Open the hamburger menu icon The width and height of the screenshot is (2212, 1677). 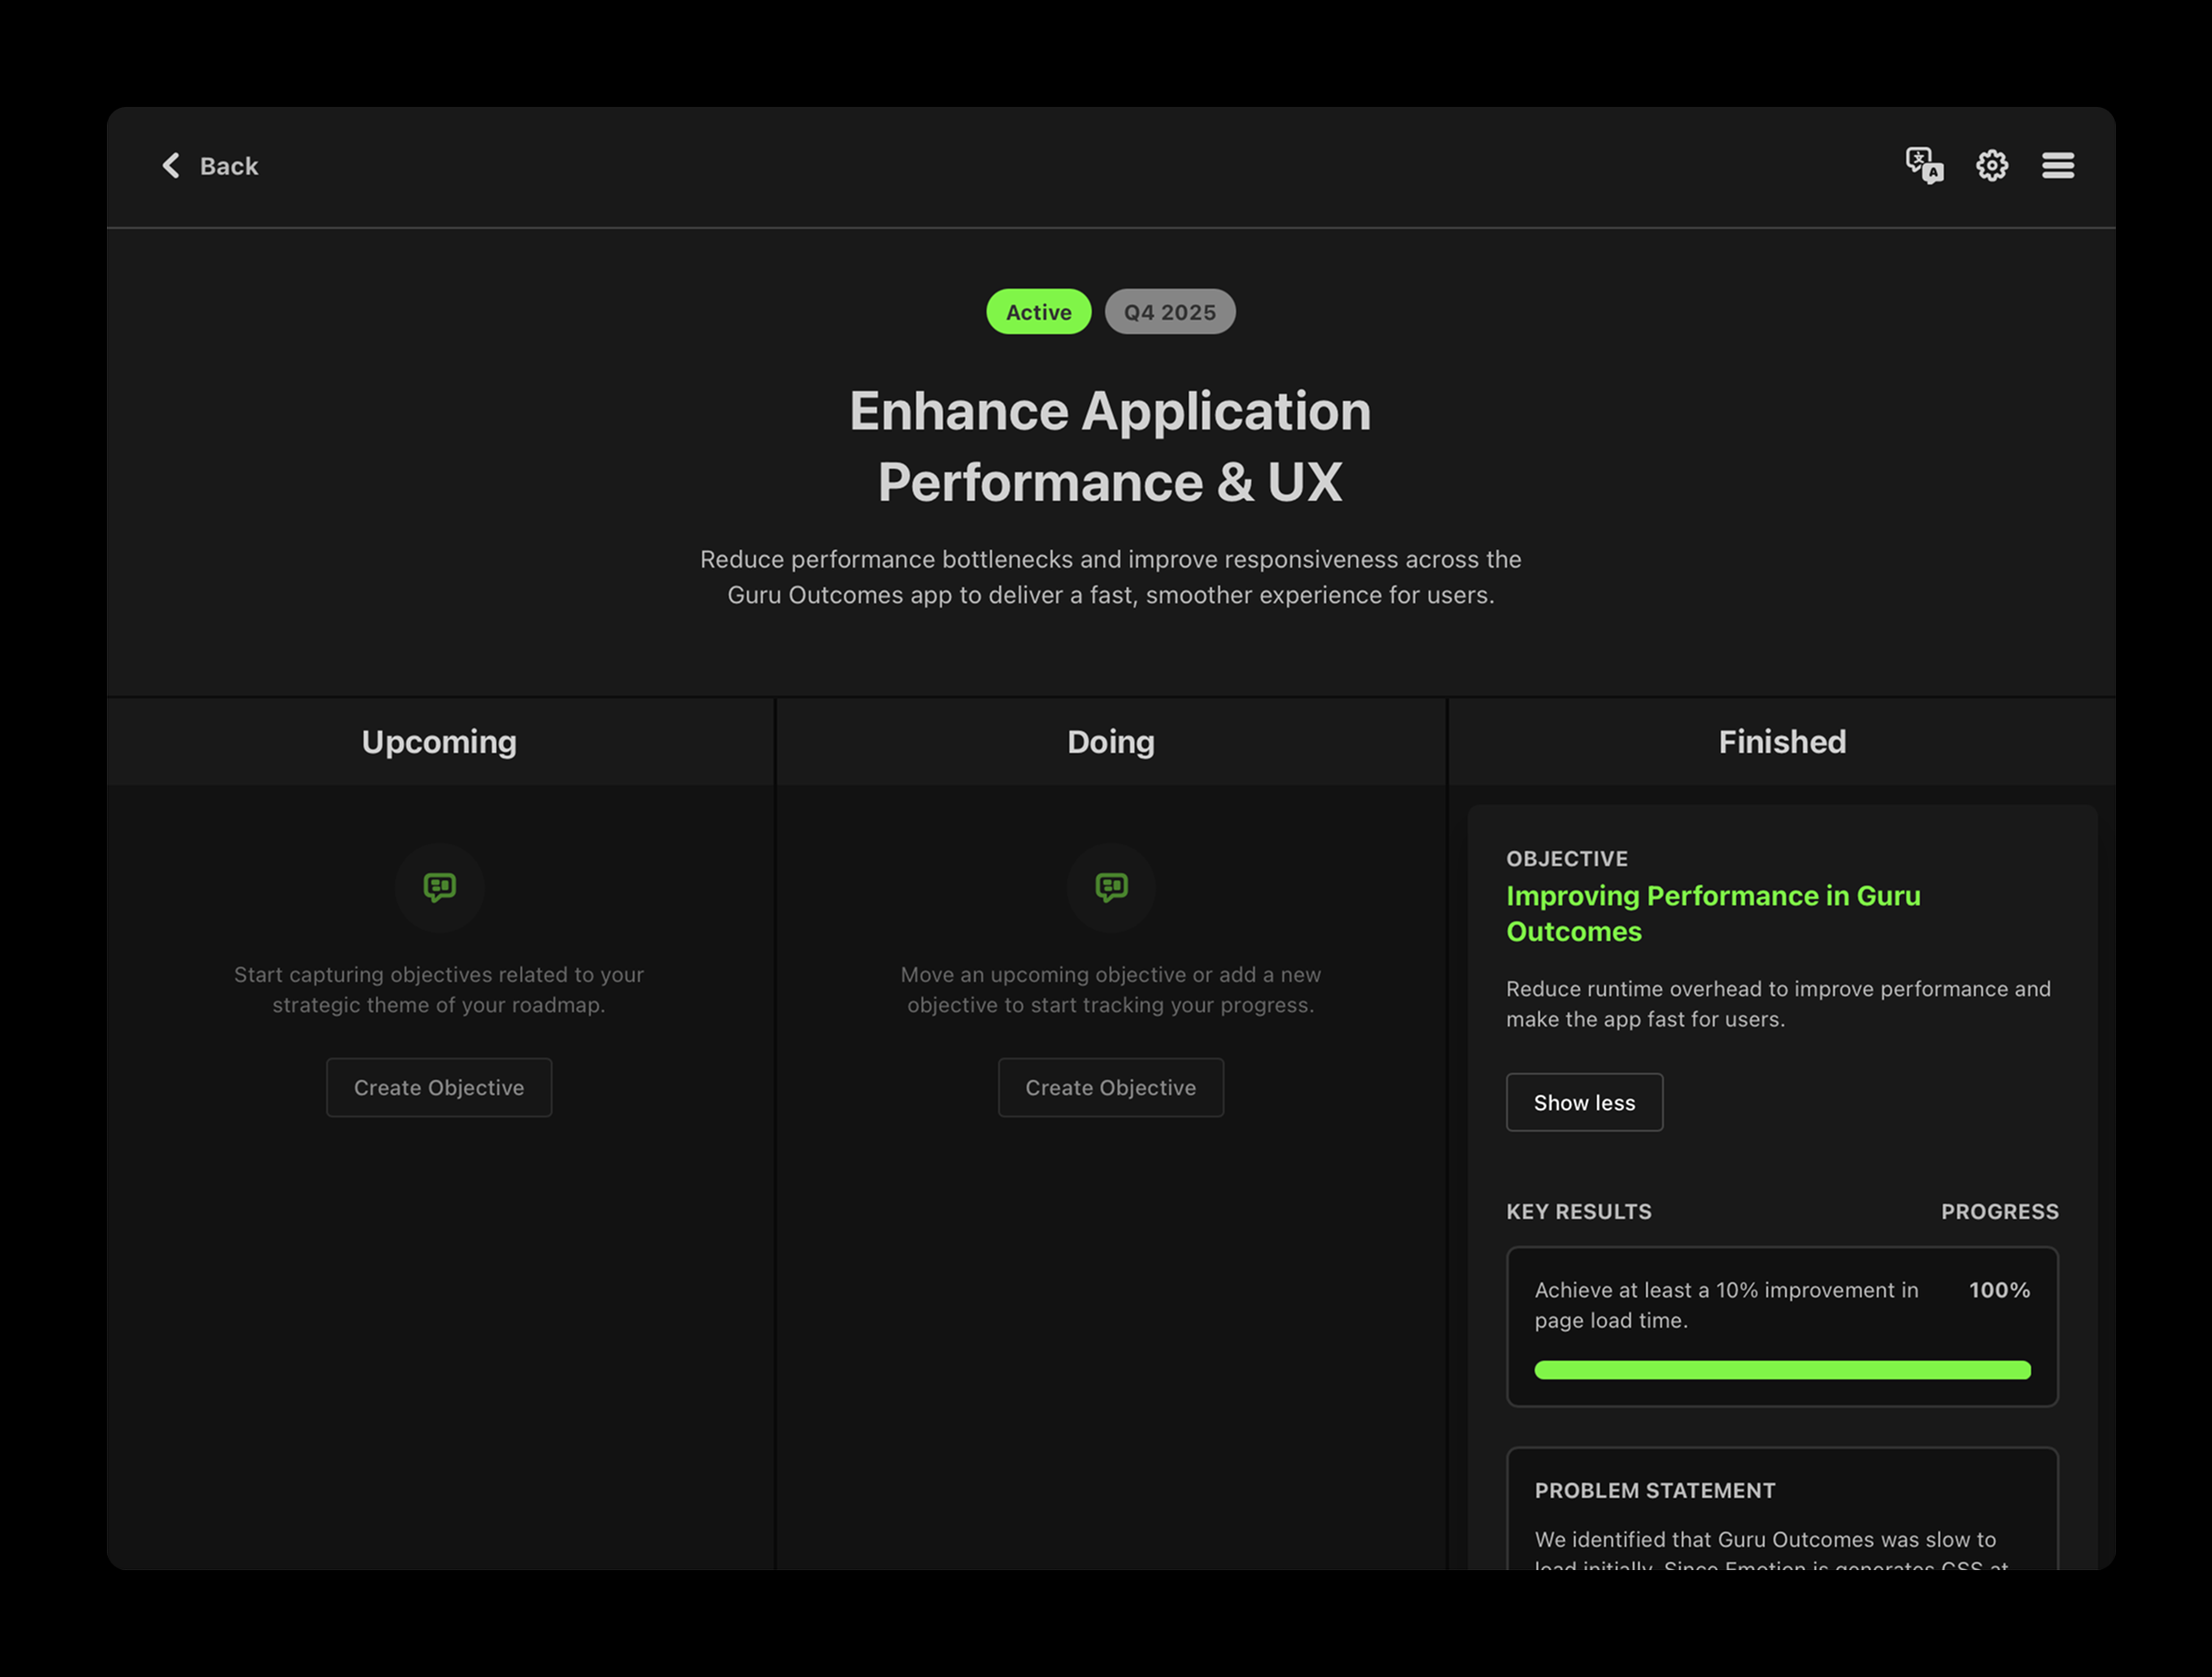[2057, 165]
